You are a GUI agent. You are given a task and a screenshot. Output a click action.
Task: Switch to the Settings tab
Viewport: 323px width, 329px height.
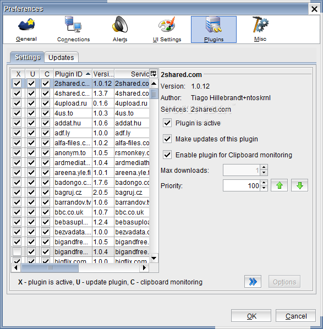(x=28, y=57)
